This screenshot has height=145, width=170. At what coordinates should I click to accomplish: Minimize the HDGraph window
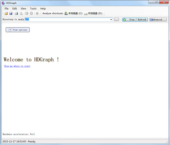pyautogui.click(x=151, y=2)
